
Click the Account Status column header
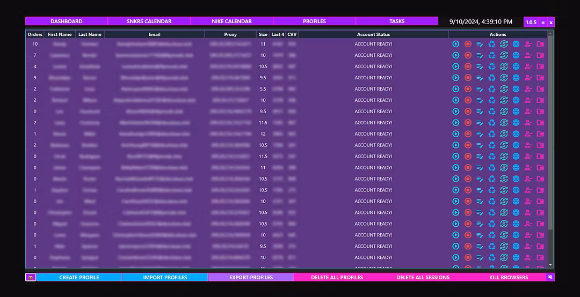373,34
